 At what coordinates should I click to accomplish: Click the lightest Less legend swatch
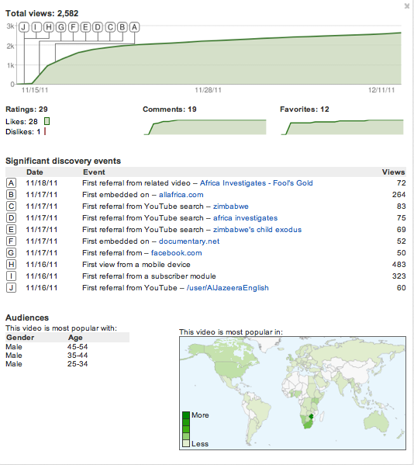[186, 443]
